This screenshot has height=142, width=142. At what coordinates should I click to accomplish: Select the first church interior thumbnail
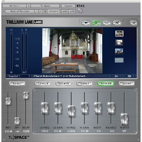119,33
